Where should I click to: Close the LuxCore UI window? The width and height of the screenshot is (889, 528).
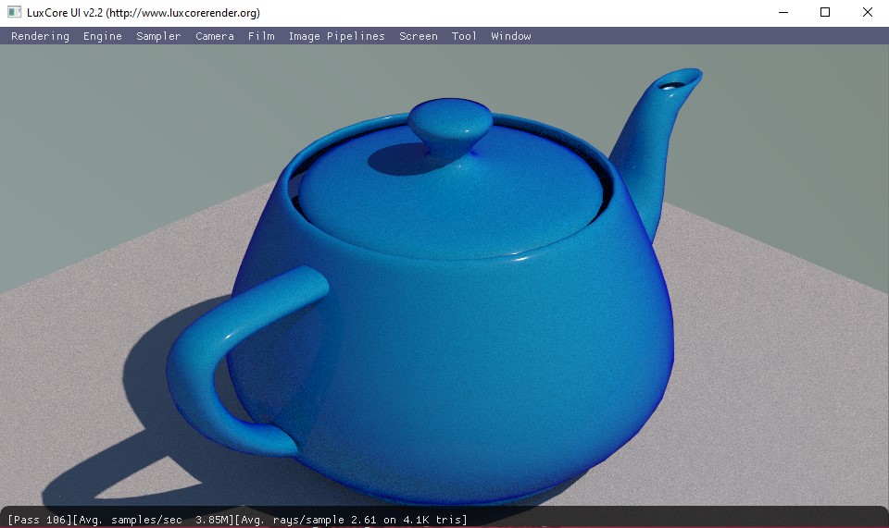point(867,13)
